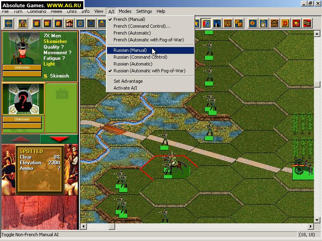Click the two rectangles on red icon
The height and width of the screenshot is (241, 322).
point(307,23)
